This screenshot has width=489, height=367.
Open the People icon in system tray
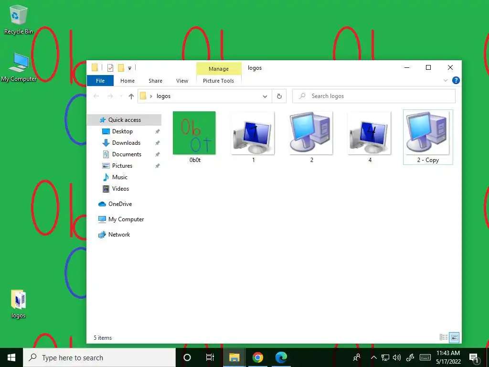coord(357,357)
